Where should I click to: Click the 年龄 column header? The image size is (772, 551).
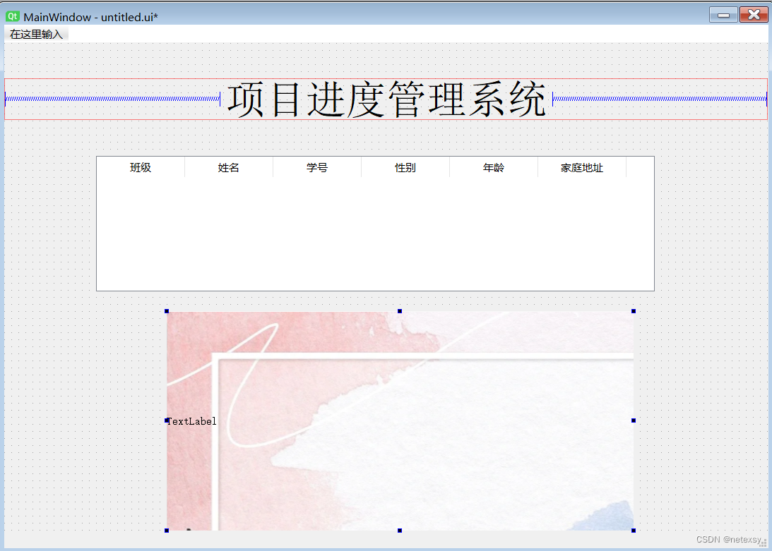coord(492,167)
